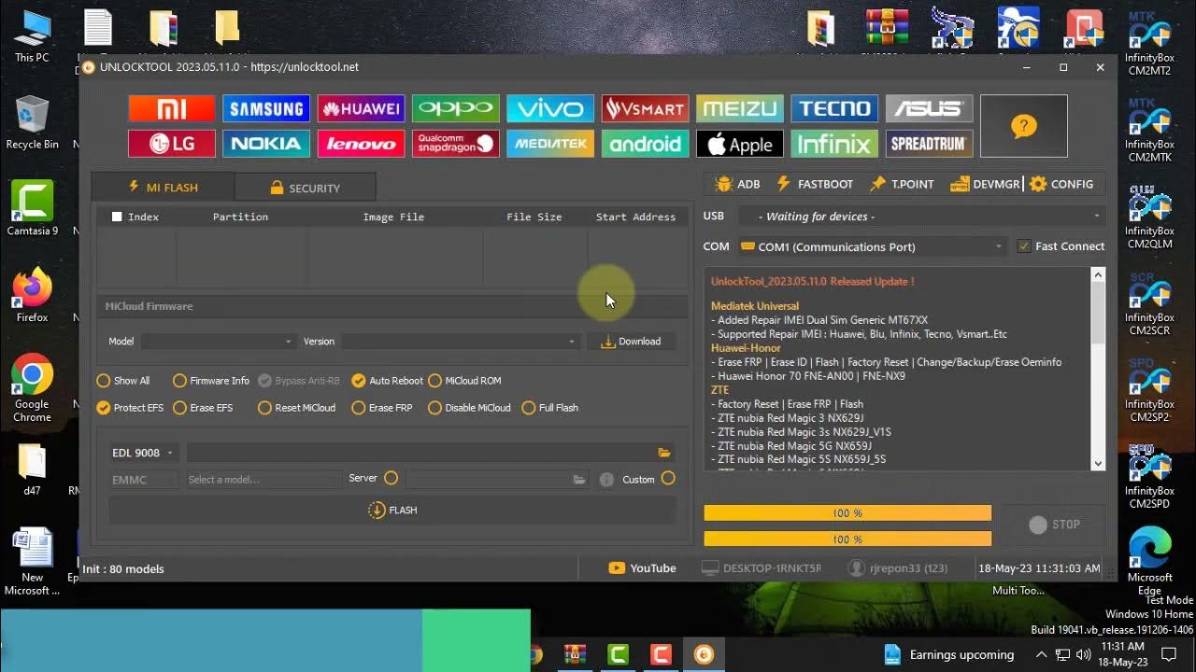Screen dimensions: 1196x672
Task: Select the Nokia brand logo
Action: pyautogui.click(x=266, y=144)
